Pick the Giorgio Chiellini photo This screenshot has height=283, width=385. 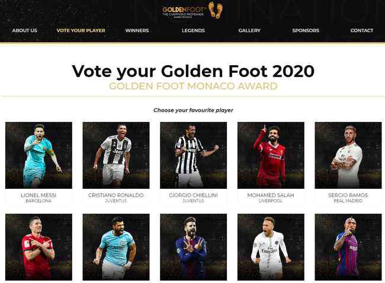194,155
